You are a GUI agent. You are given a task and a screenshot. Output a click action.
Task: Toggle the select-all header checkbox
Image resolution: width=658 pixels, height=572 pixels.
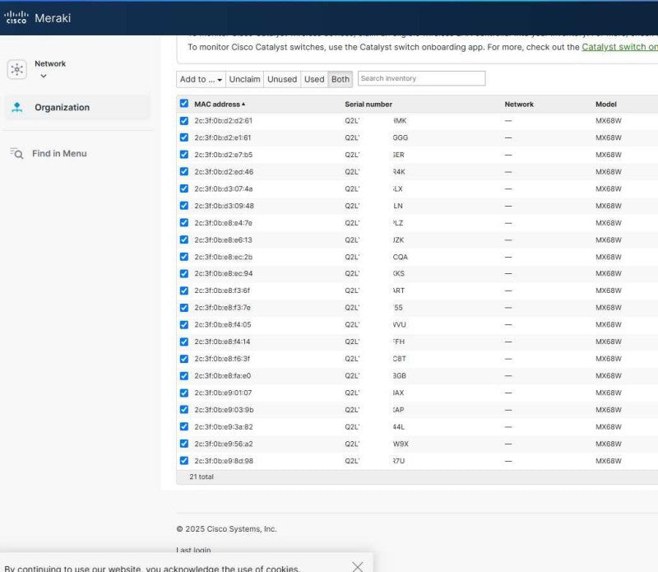point(183,104)
